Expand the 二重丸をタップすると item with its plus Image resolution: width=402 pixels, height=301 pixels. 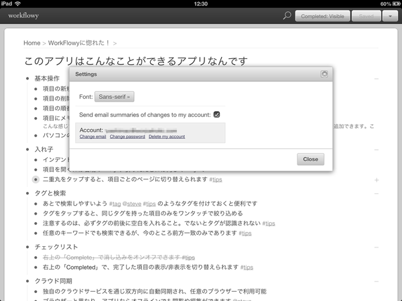377,180
